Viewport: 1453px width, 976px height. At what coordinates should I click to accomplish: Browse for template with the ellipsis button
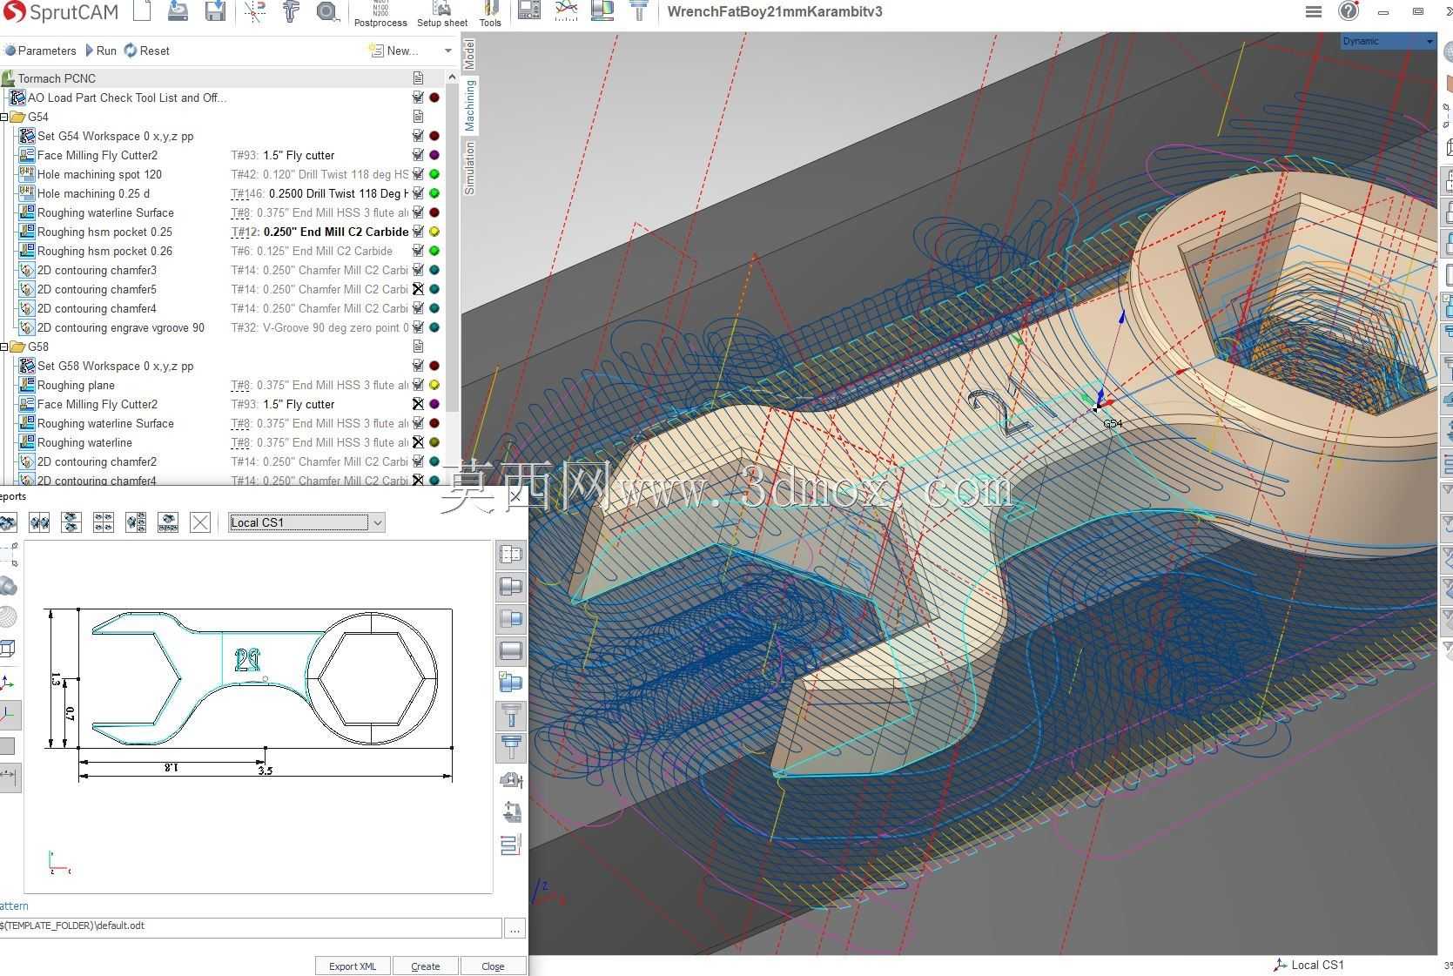point(515,928)
